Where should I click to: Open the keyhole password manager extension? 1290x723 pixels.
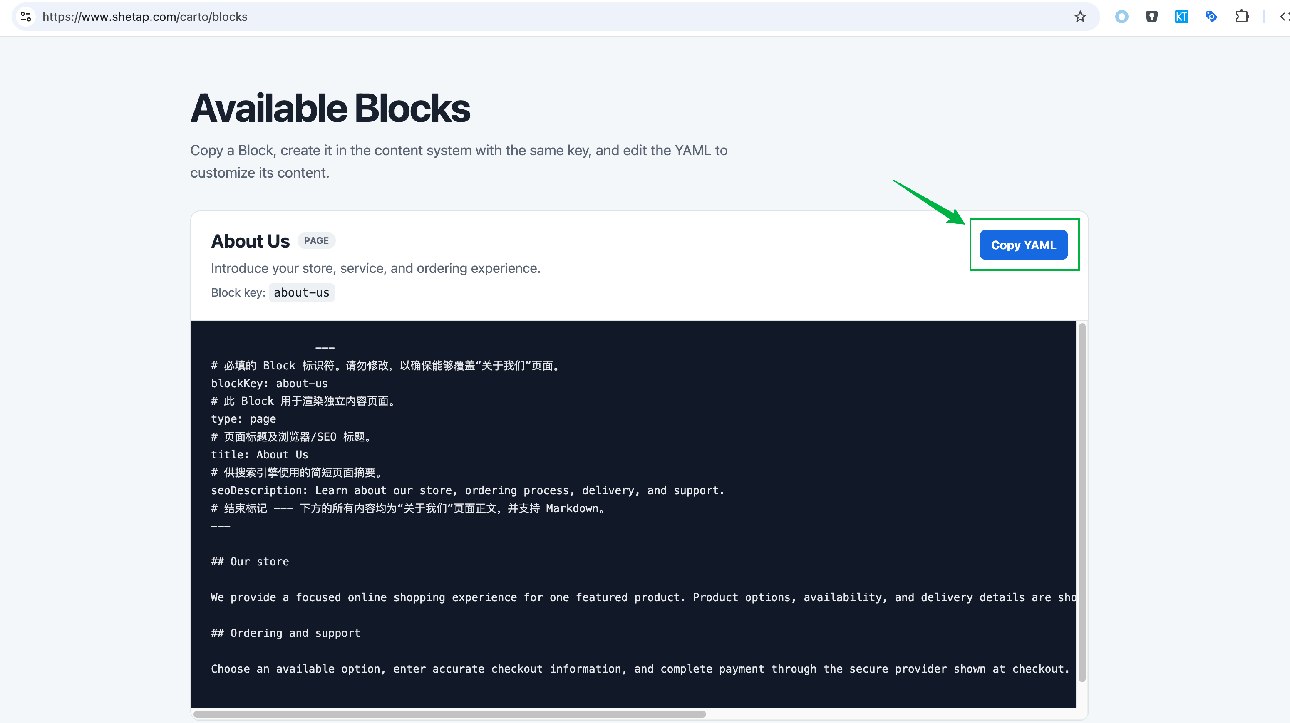coord(1152,17)
